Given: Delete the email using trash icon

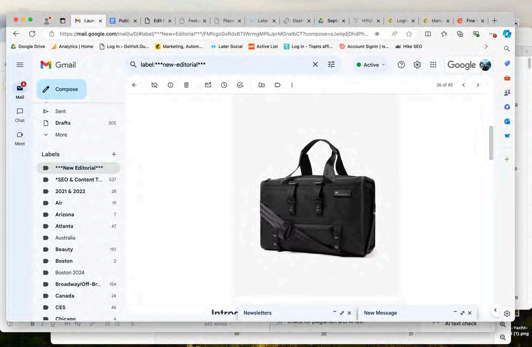Looking at the screenshot, I should pyautogui.click(x=186, y=85).
